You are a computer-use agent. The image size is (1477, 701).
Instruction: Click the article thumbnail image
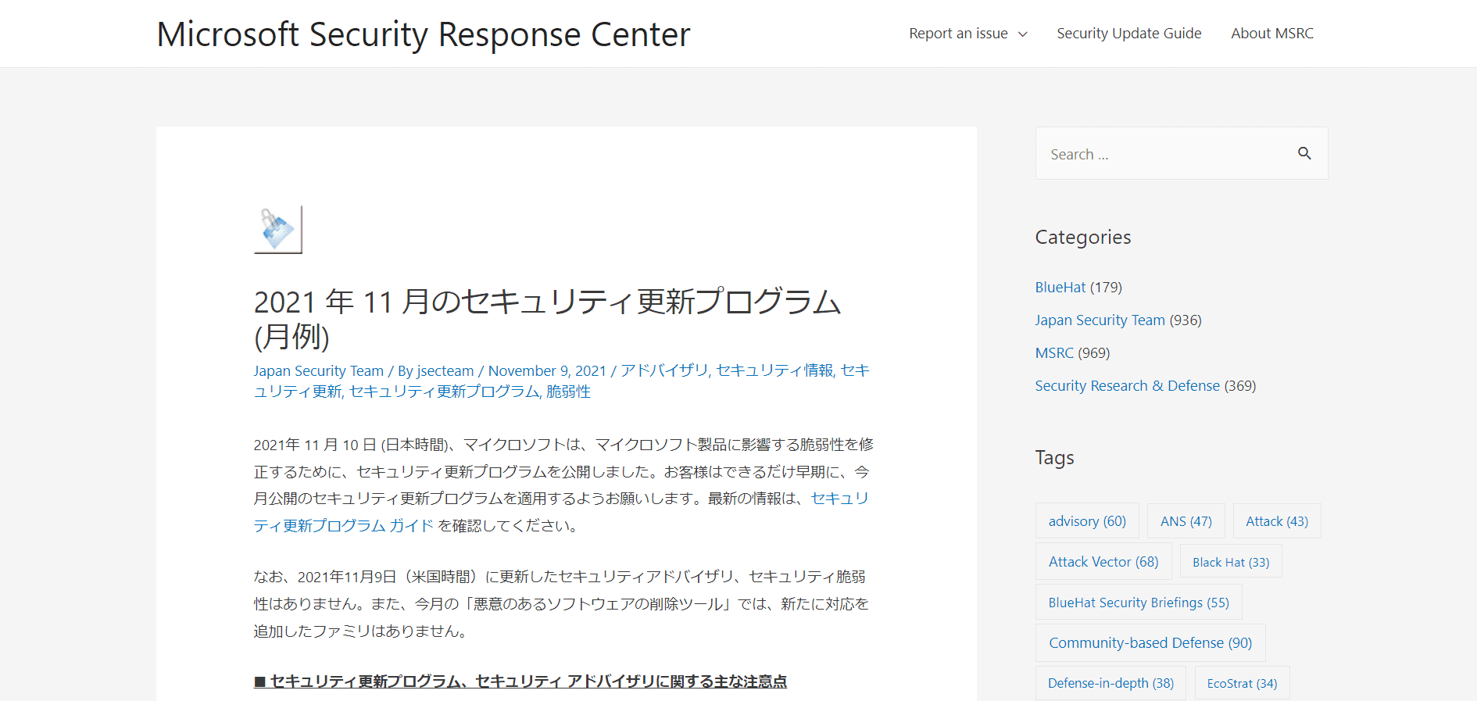(278, 230)
